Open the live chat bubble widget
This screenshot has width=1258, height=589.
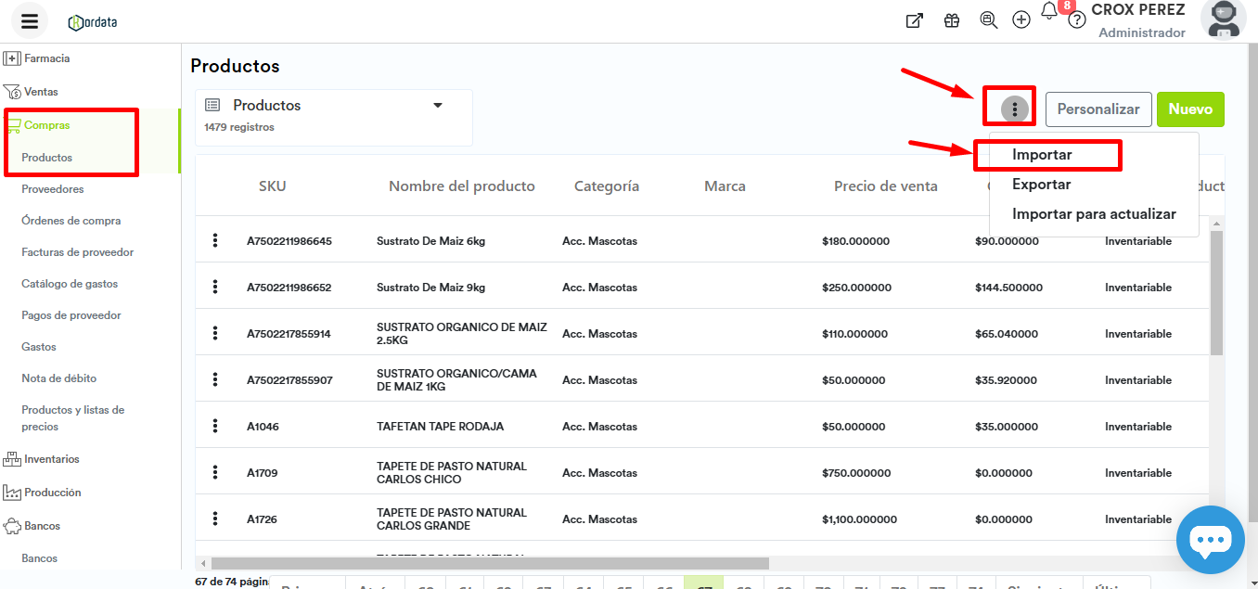(1210, 540)
